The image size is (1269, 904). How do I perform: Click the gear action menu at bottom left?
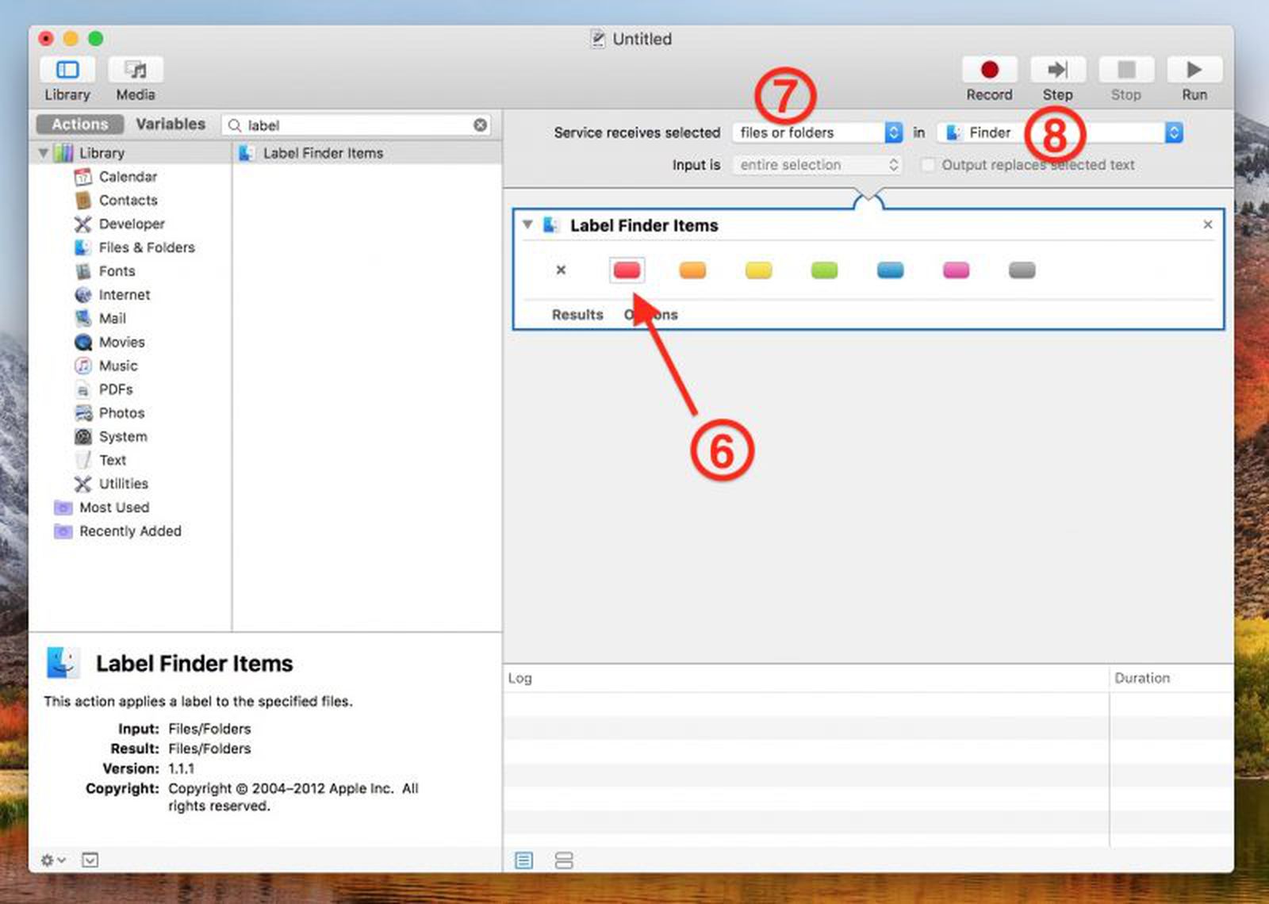[49, 860]
